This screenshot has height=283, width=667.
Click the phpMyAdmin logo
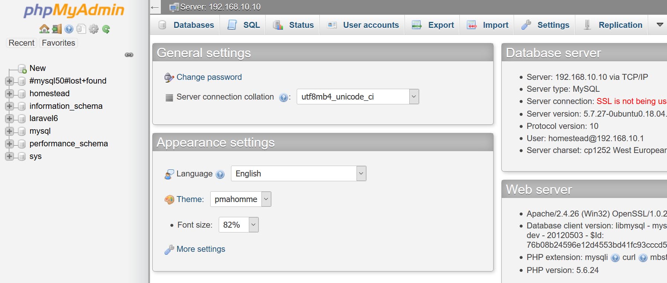(x=74, y=10)
